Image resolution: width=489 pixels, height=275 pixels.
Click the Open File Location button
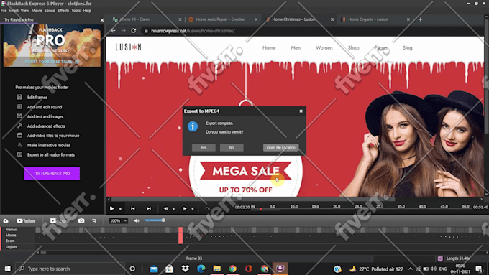[280, 148]
